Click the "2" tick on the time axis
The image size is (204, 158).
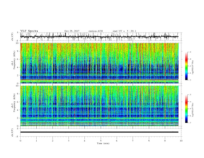[53, 141]
